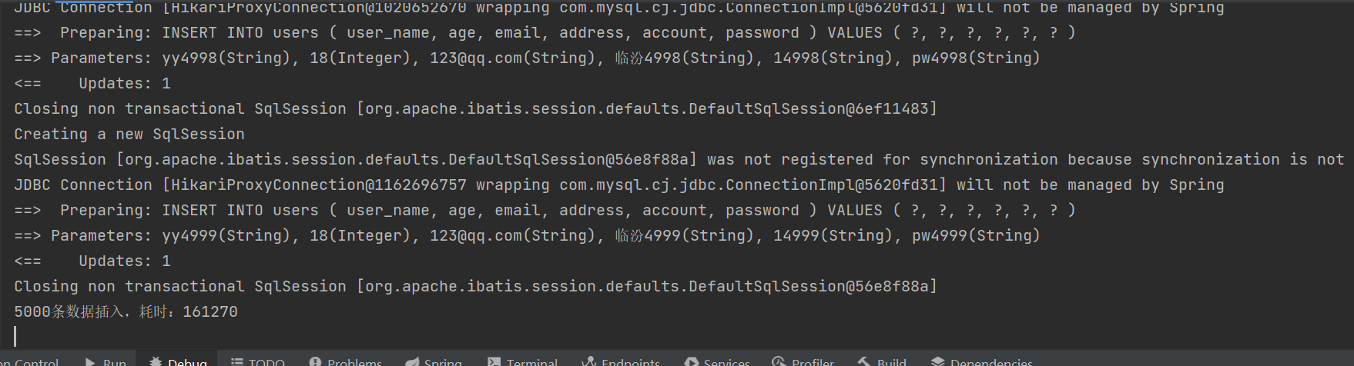Screen dimensions: 1354x366
Task: Open the Profiler icon panel
Action: 779,361
